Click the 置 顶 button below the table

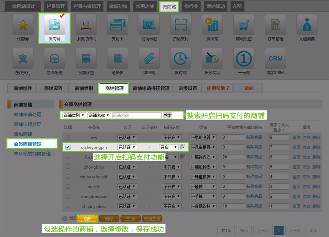[130, 219]
